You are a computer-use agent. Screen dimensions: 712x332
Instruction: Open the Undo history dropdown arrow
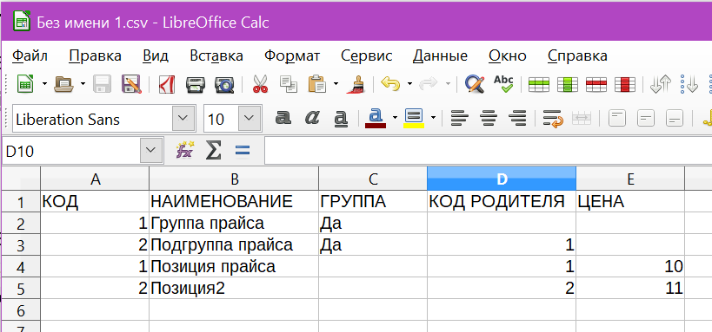coord(409,84)
